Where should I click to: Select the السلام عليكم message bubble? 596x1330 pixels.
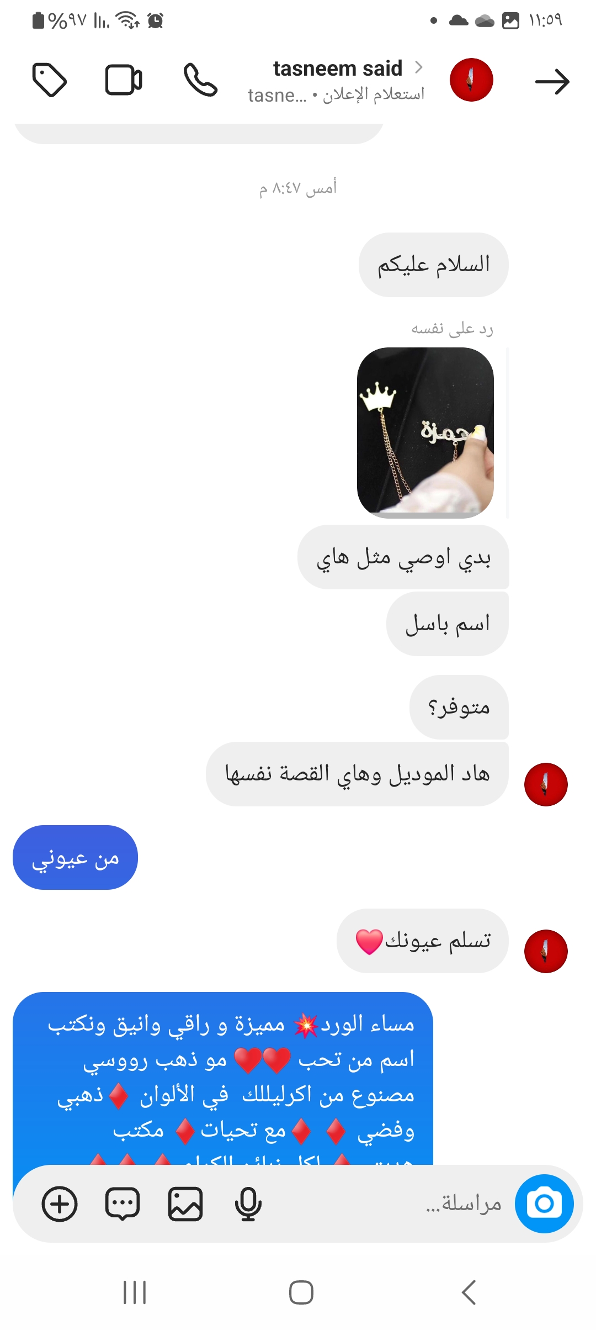[434, 265]
